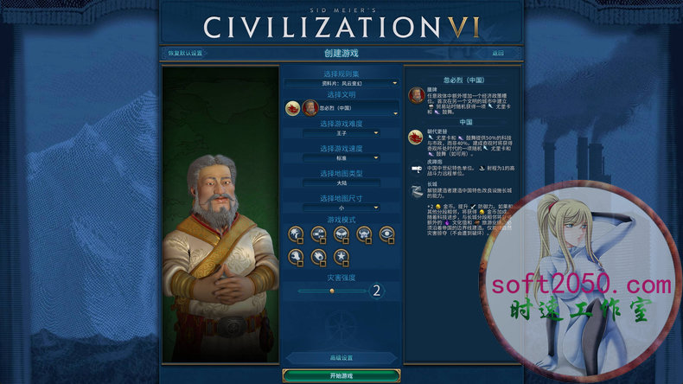
Task: Open the ruleset dropdown (资料片: 风云变幻)
Action: [x=341, y=83]
